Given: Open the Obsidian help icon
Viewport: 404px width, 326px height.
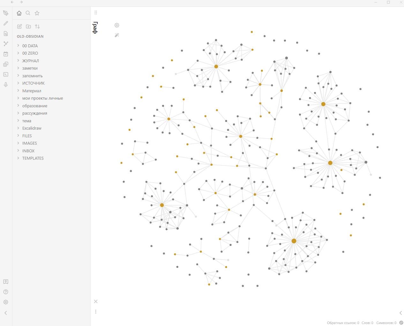Looking at the screenshot, I should pyautogui.click(x=6, y=292).
